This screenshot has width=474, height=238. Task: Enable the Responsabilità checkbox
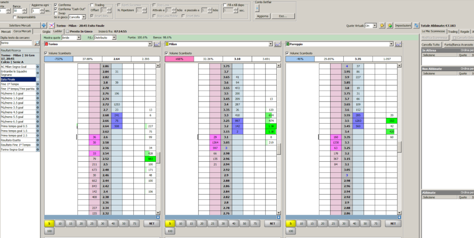pos(15,17)
